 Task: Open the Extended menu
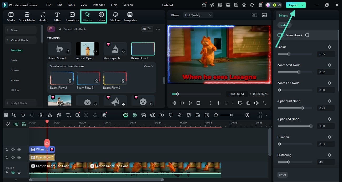(99, 5)
